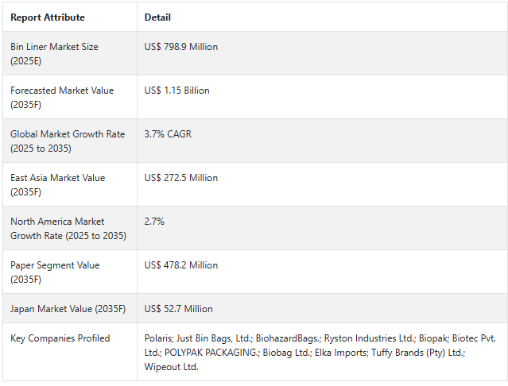Screen dimensions: 508x386
Task: Click the Report Attribute column header
Action: [48, 17]
